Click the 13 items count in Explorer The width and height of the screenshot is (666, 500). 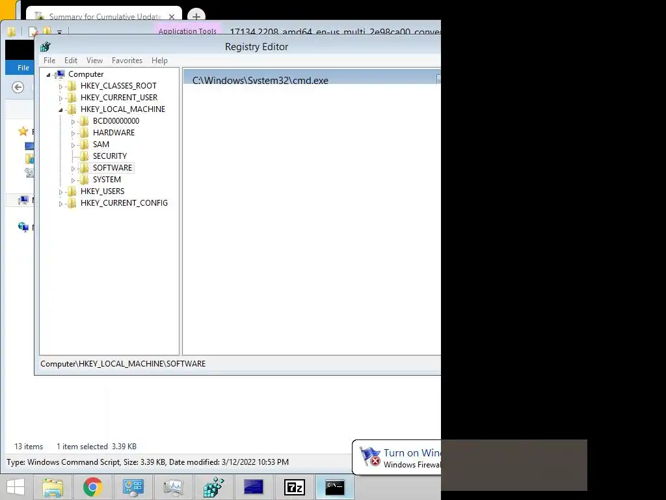tap(29, 447)
